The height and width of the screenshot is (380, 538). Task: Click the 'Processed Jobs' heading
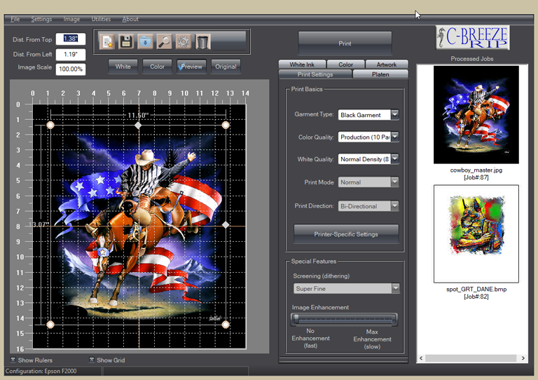pyautogui.click(x=471, y=59)
